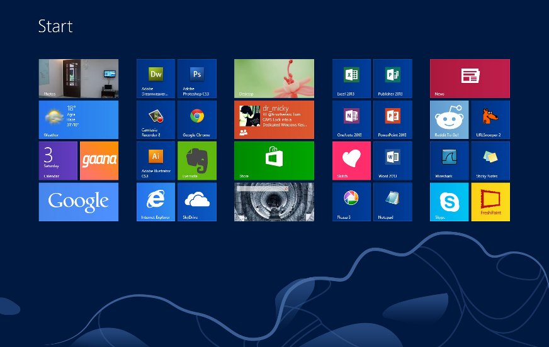
Task: Launch Adobe Dreamweaver
Action: [156, 79]
